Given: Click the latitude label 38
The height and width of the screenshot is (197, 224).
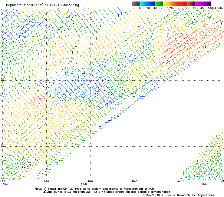Looking at the screenshot, I should pyautogui.click(x=2, y=45).
